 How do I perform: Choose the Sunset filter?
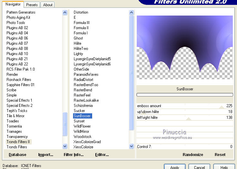point(79,121)
